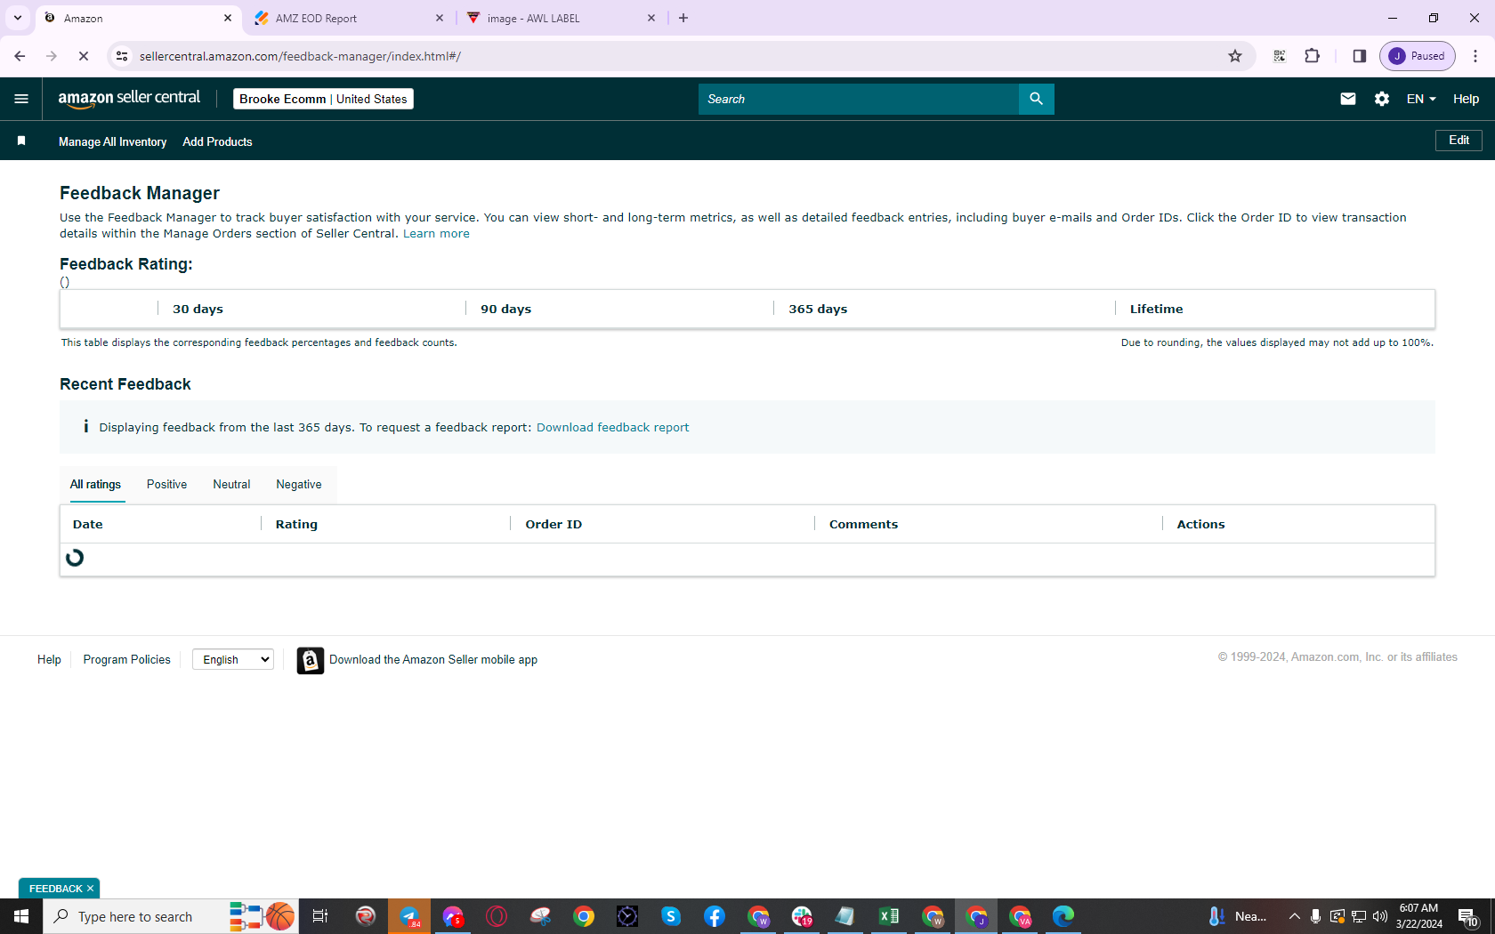The width and height of the screenshot is (1495, 934).
Task: Click the FEEDBACK widget button
Action: pos(55,889)
